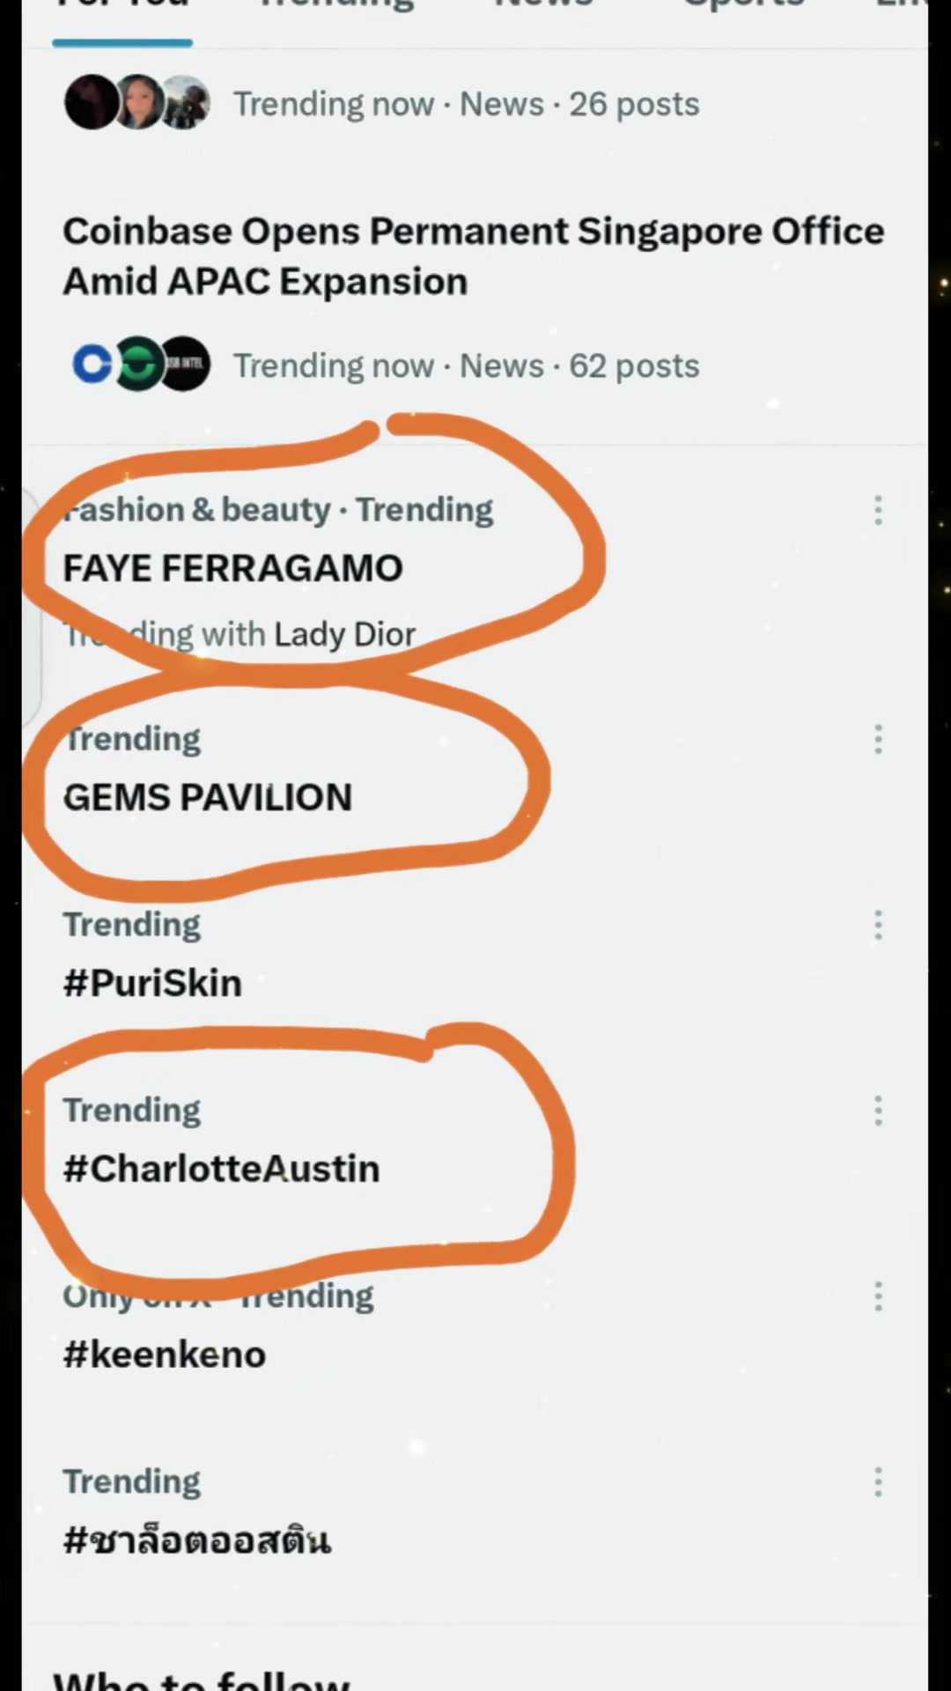Open the Thai-language trending hashtag

tap(197, 1540)
